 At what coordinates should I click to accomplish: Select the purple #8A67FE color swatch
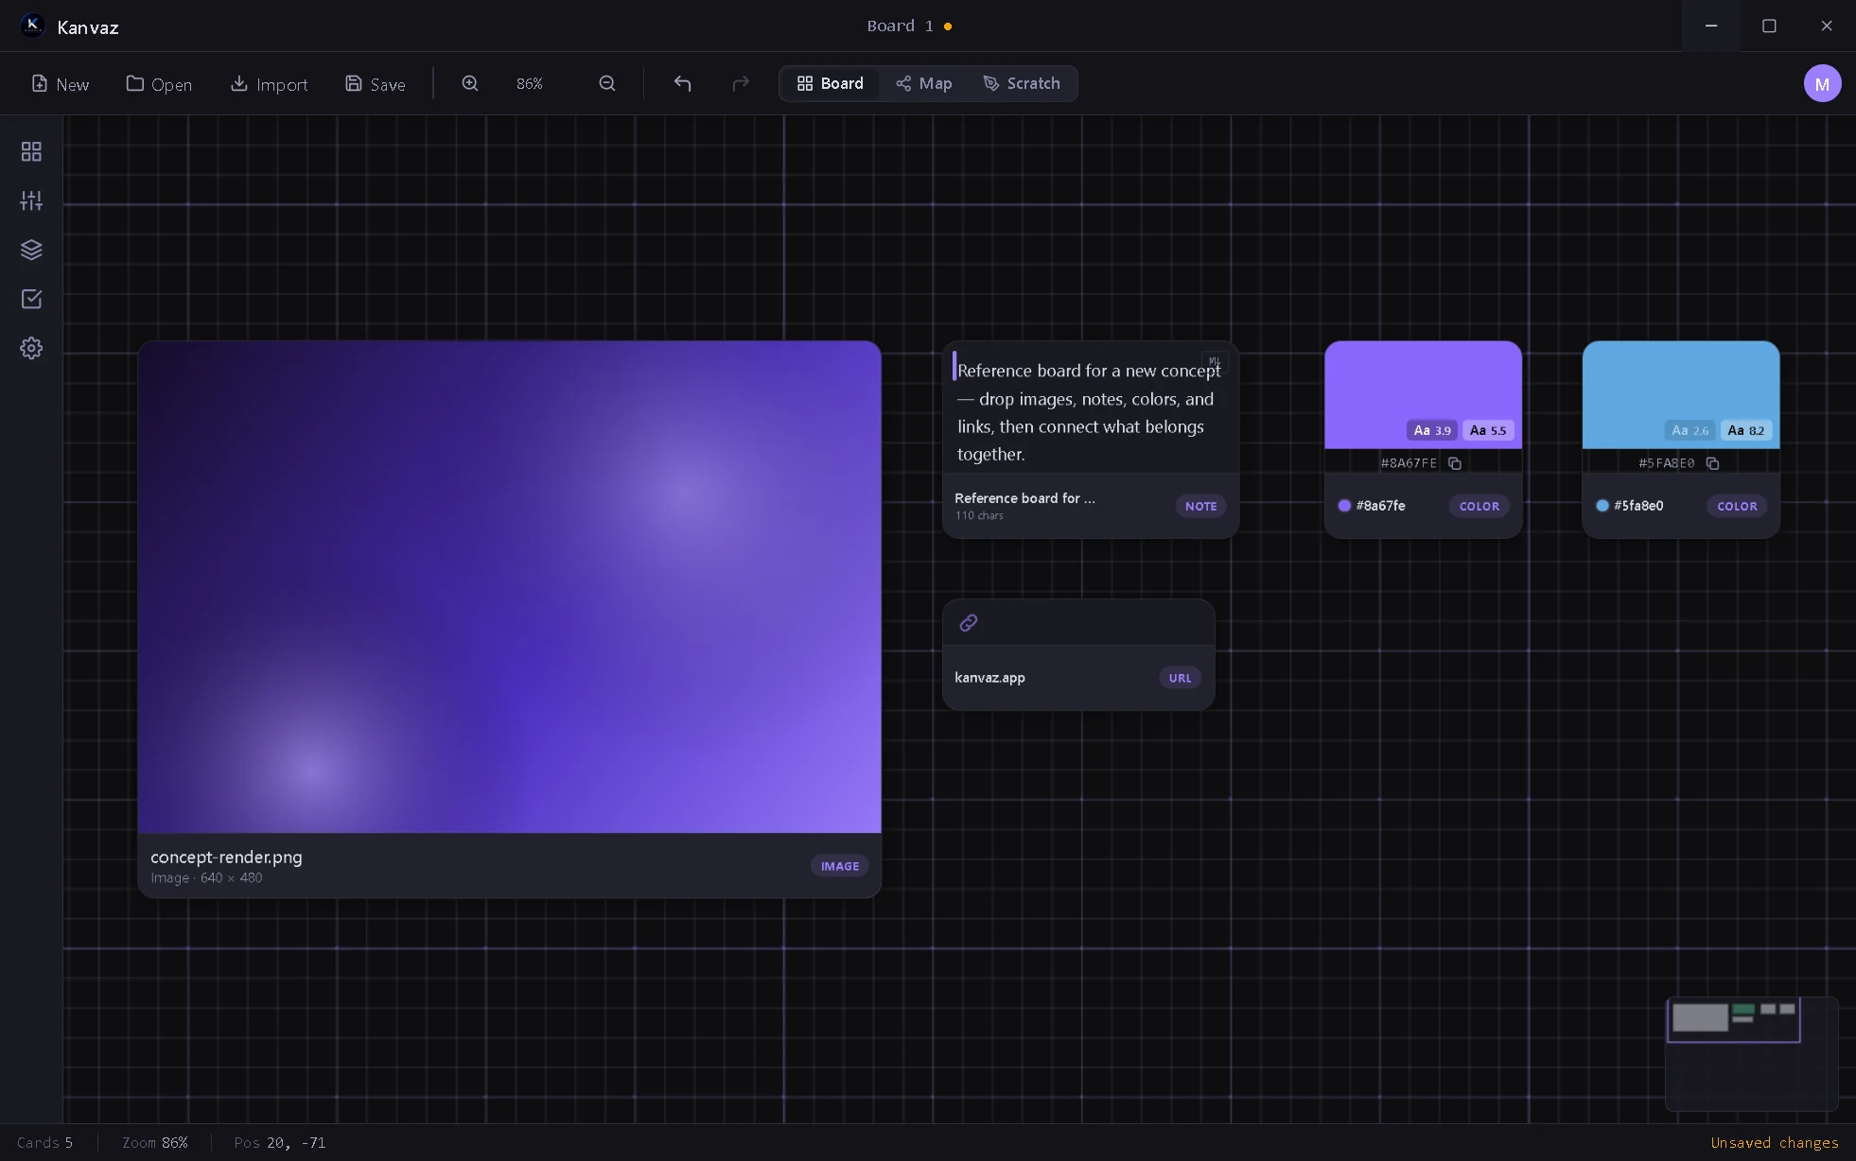coord(1423,394)
